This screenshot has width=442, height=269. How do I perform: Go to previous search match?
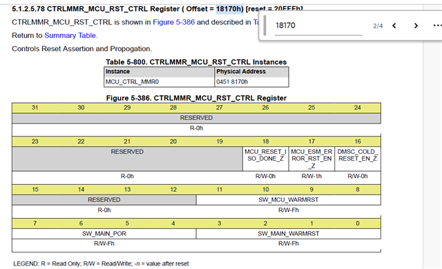[394, 26]
